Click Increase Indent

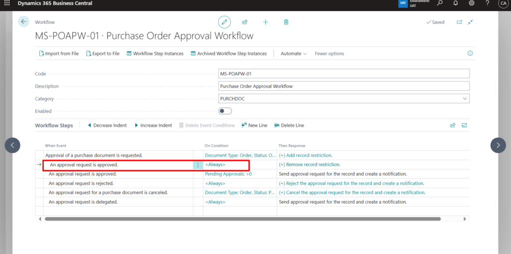click(x=153, y=125)
